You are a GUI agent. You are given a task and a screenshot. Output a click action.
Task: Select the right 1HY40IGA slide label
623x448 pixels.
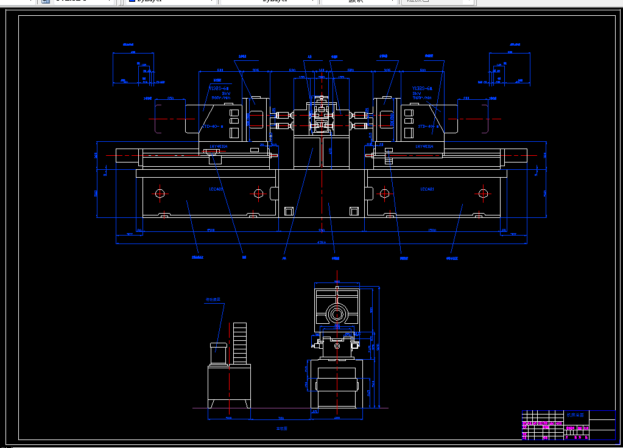424,147
